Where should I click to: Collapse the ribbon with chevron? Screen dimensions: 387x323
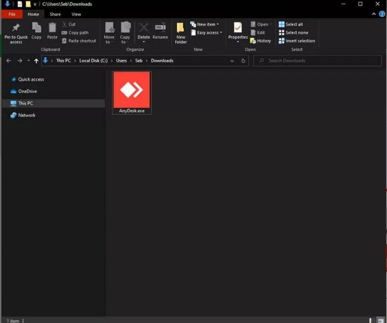[374, 14]
